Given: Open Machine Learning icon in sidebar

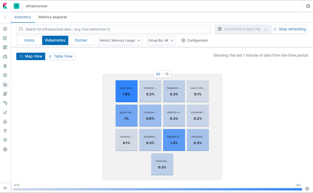Looking at the screenshot, I should pyautogui.click(x=5, y=75).
